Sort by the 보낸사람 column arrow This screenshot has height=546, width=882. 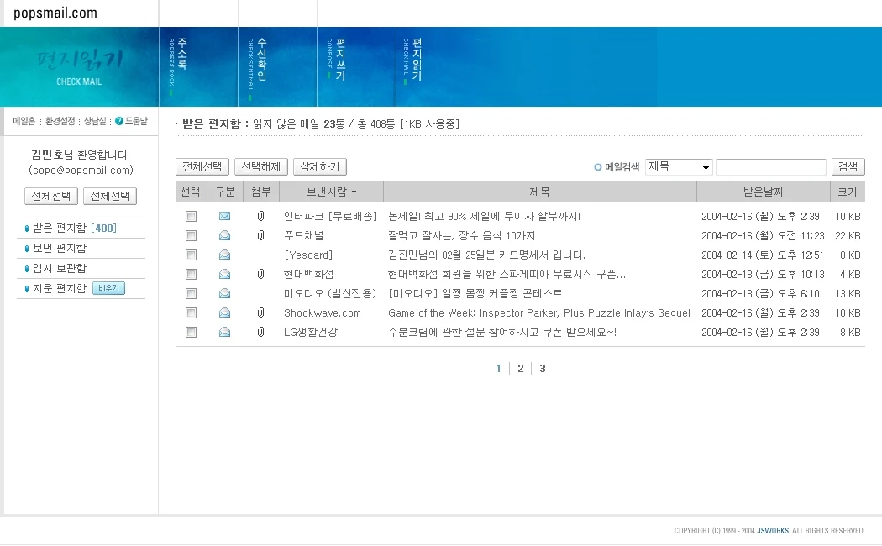point(354,192)
